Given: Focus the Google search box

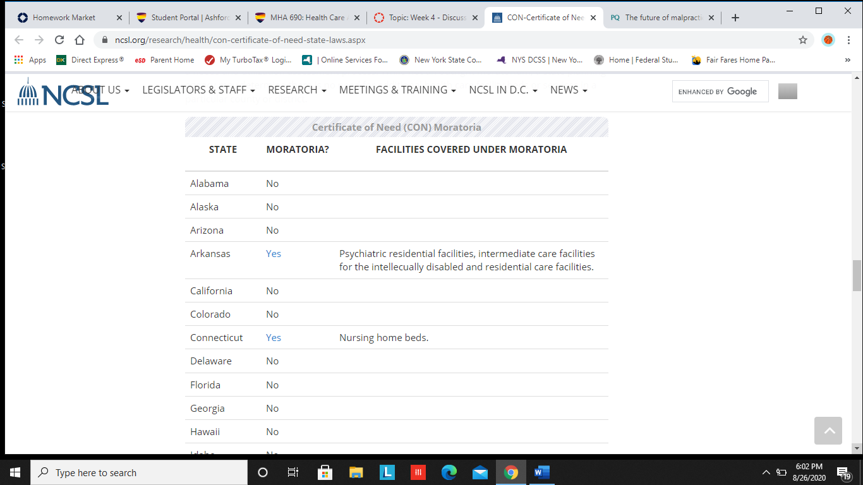Looking at the screenshot, I should point(720,92).
